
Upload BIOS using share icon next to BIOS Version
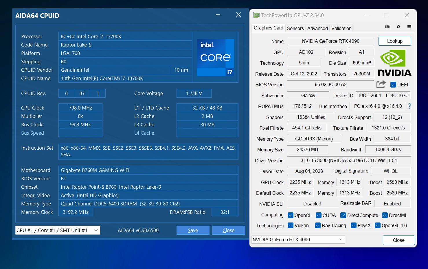click(381, 84)
